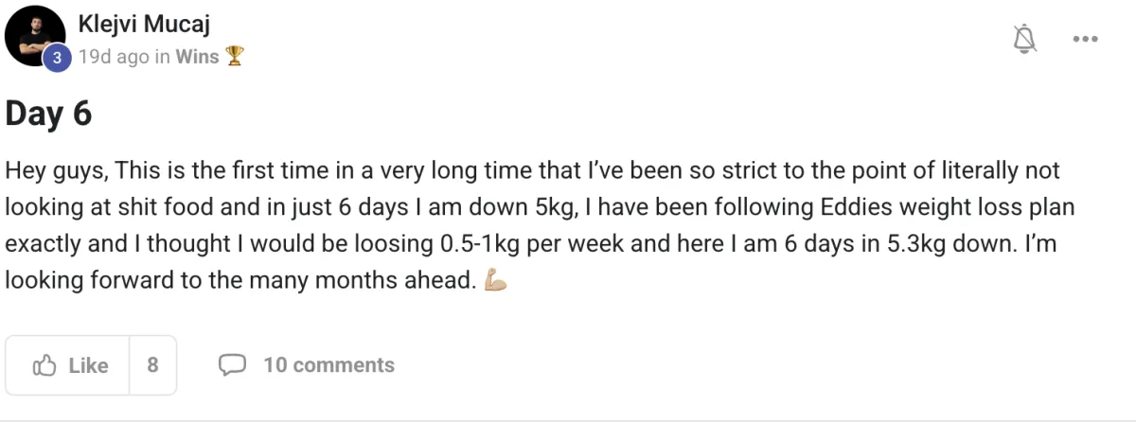Viewport: 1136px width, 424px height.
Task: Open the 10 comments link
Action: [x=328, y=365]
